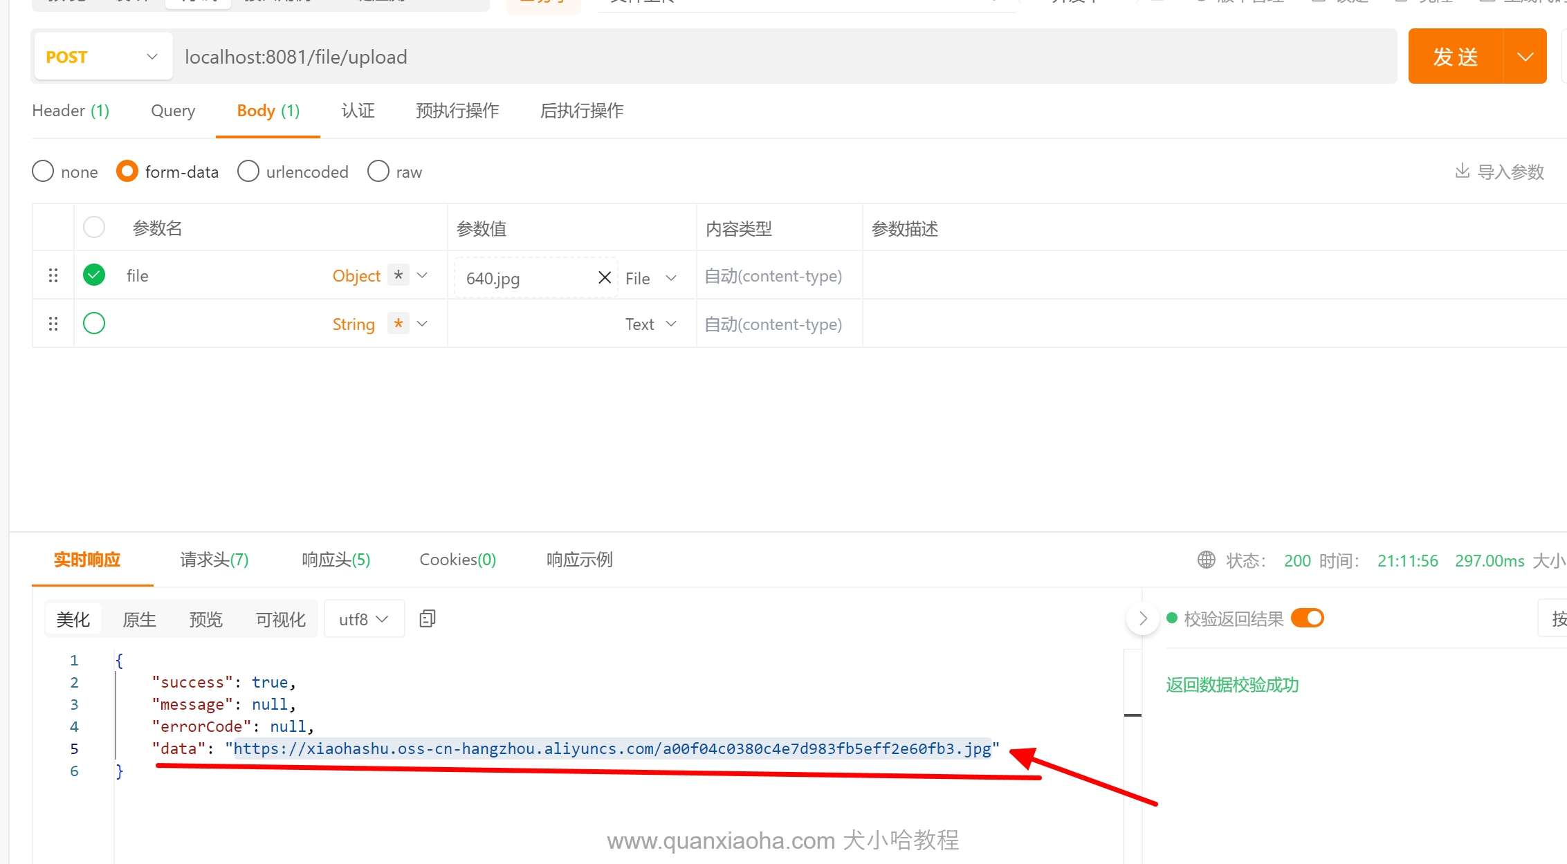Click the 导入参数 import icon
Image resolution: width=1567 pixels, height=864 pixels.
click(1462, 171)
